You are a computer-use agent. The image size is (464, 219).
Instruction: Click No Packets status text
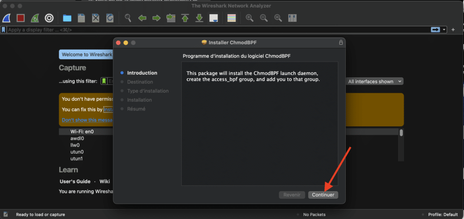click(x=314, y=214)
